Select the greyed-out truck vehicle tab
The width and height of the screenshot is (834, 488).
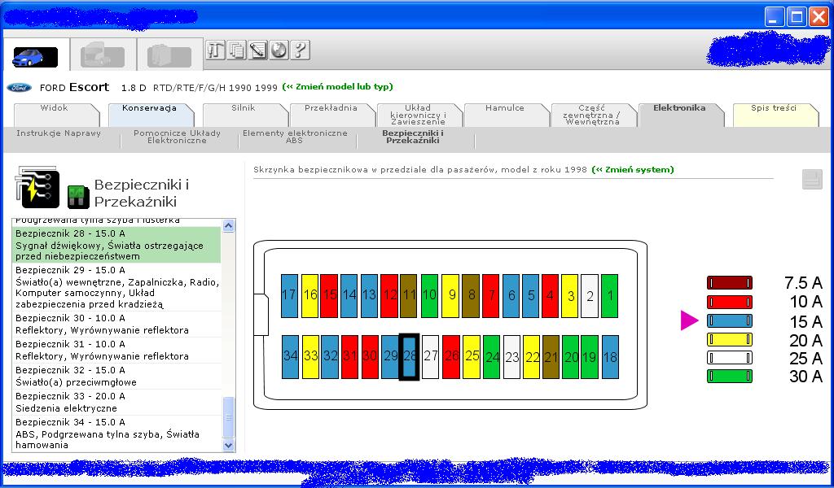pos(102,57)
